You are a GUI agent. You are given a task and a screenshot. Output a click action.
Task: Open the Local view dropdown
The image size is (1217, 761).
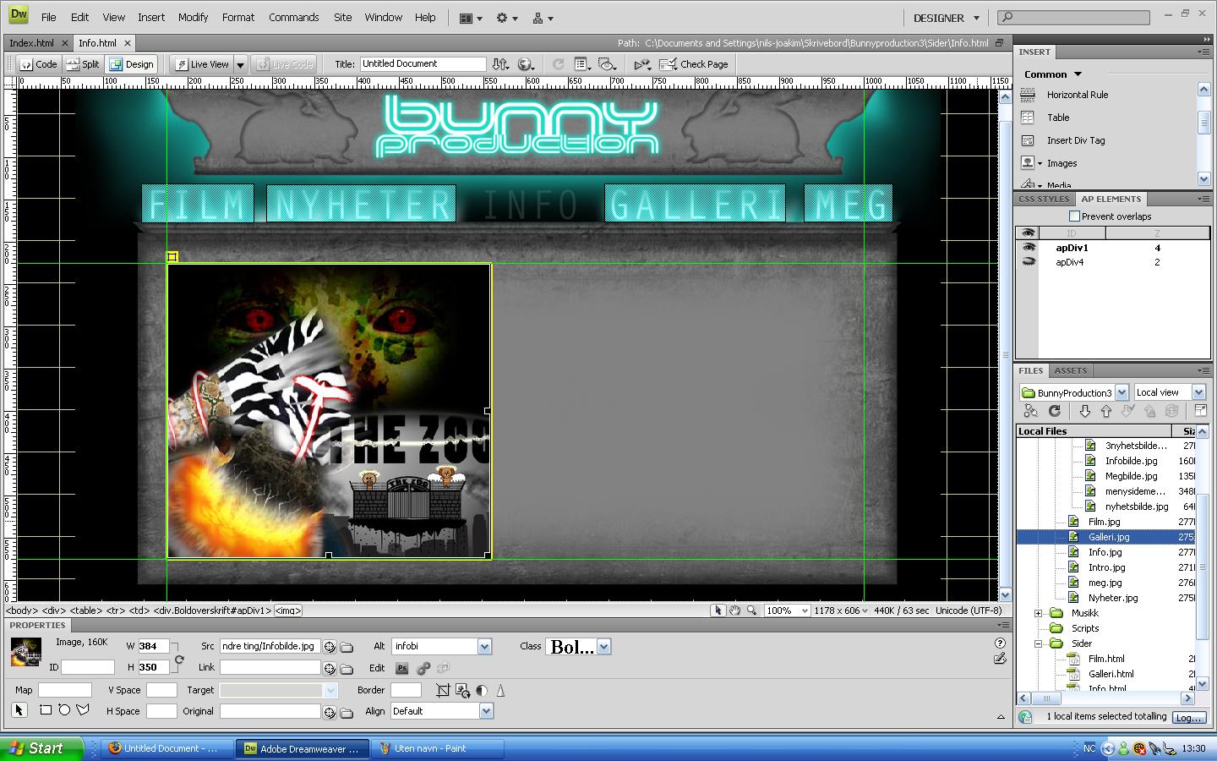(1198, 392)
